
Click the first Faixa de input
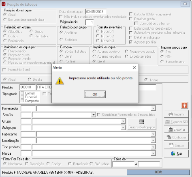coord(124,164)
